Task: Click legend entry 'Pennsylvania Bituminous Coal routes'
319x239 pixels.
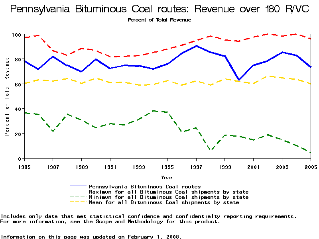Action: click(145, 186)
